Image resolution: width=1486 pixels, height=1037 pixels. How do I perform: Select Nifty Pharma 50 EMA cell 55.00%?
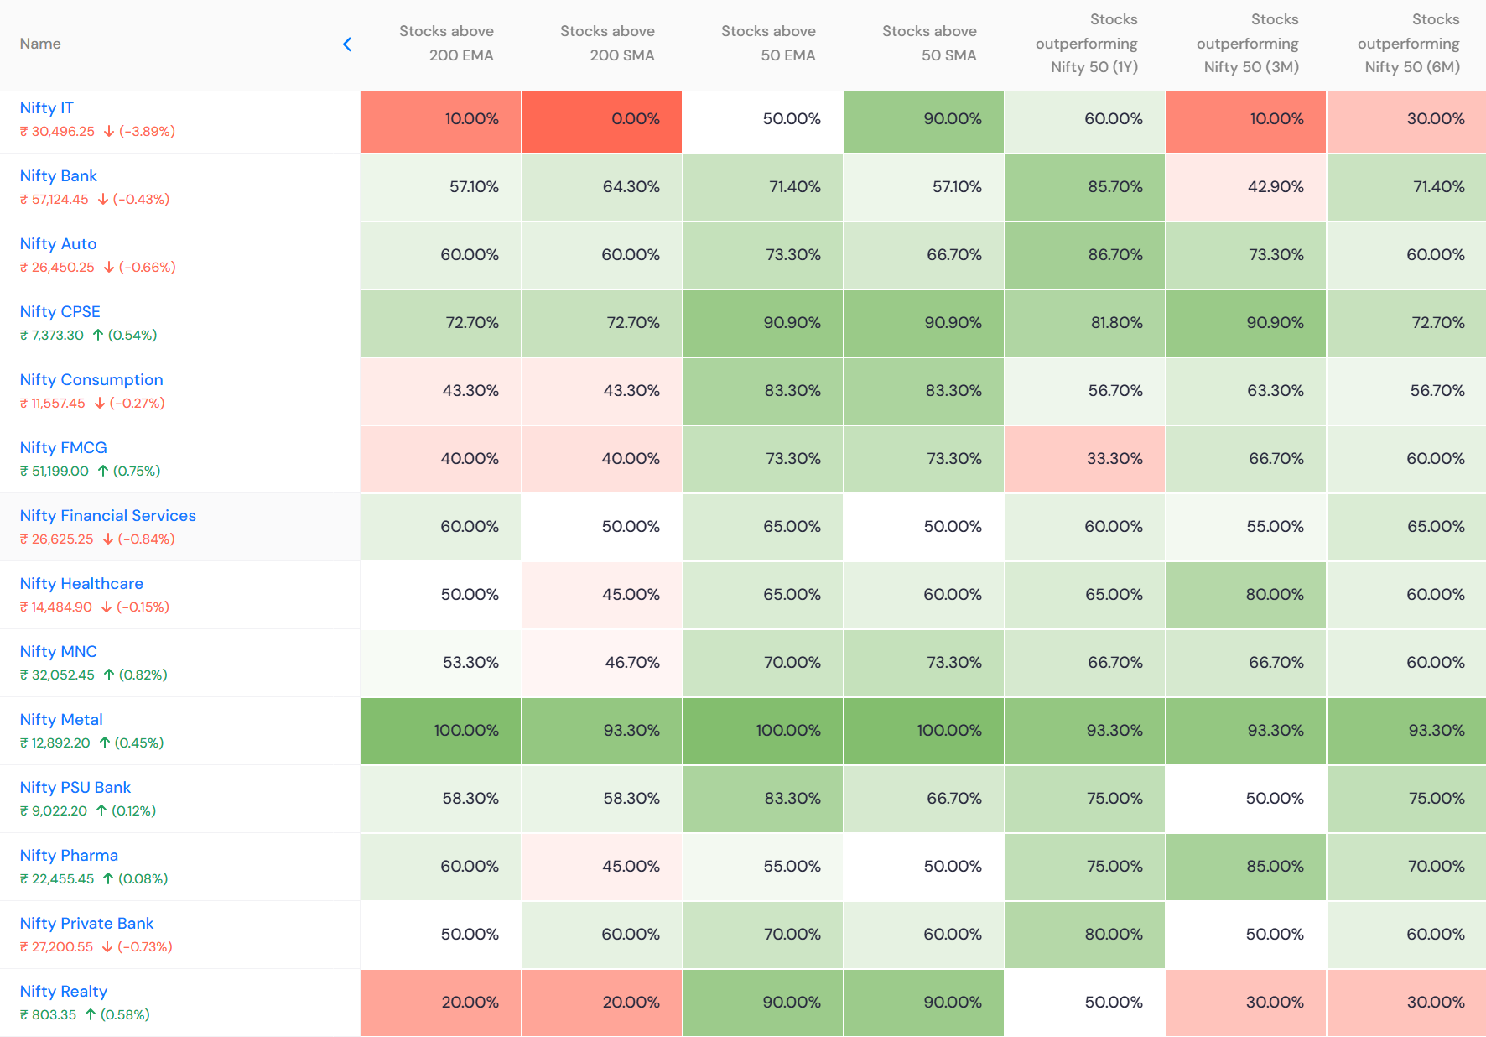pyautogui.click(x=763, y=868)
